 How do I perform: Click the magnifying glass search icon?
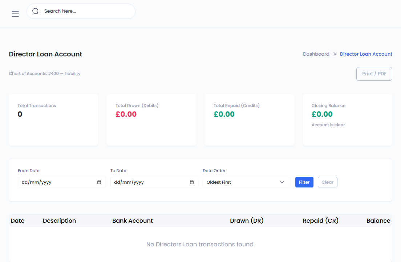tap(35, 11)
